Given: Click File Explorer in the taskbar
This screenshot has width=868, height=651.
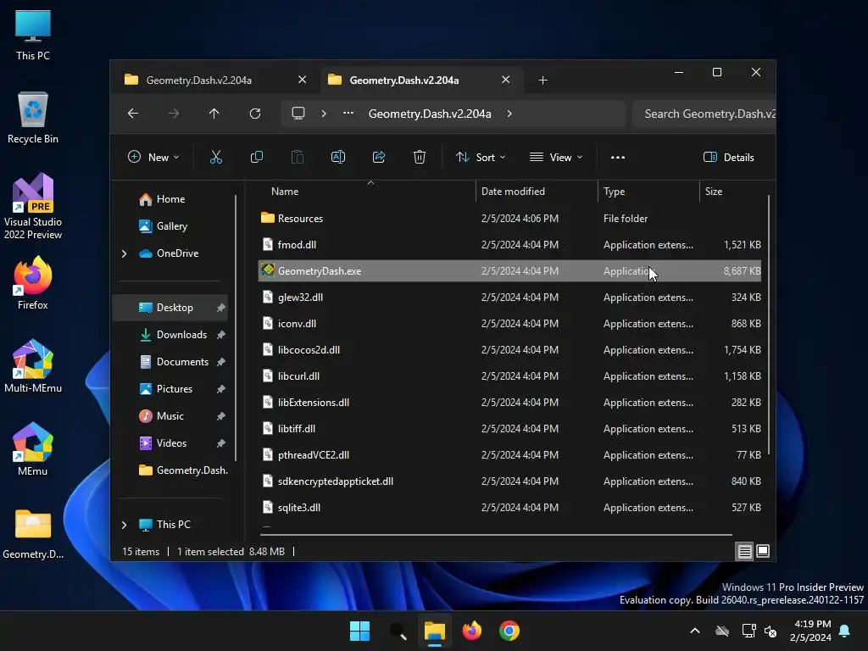Looking at the screenshot, I should [435, 631].
